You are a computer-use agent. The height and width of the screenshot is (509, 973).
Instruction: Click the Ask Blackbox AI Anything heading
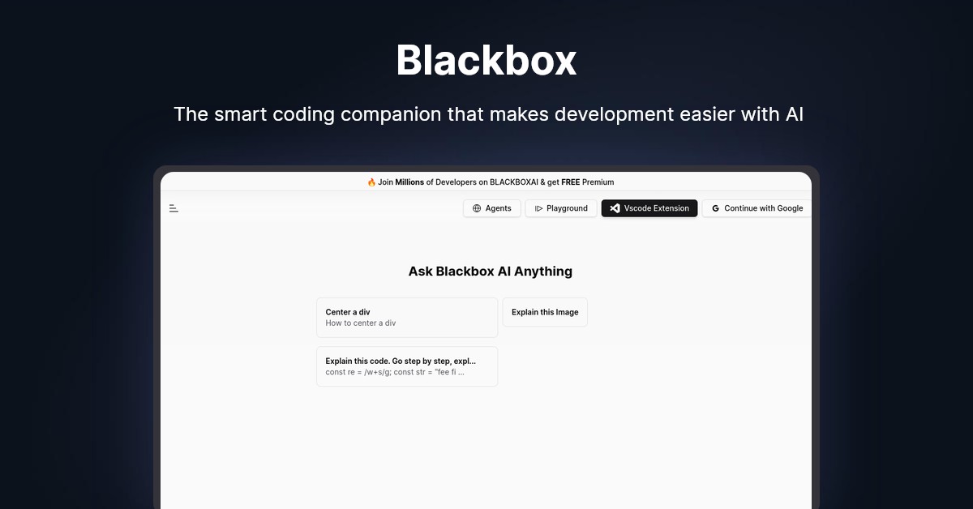click(x=491, y=272)
